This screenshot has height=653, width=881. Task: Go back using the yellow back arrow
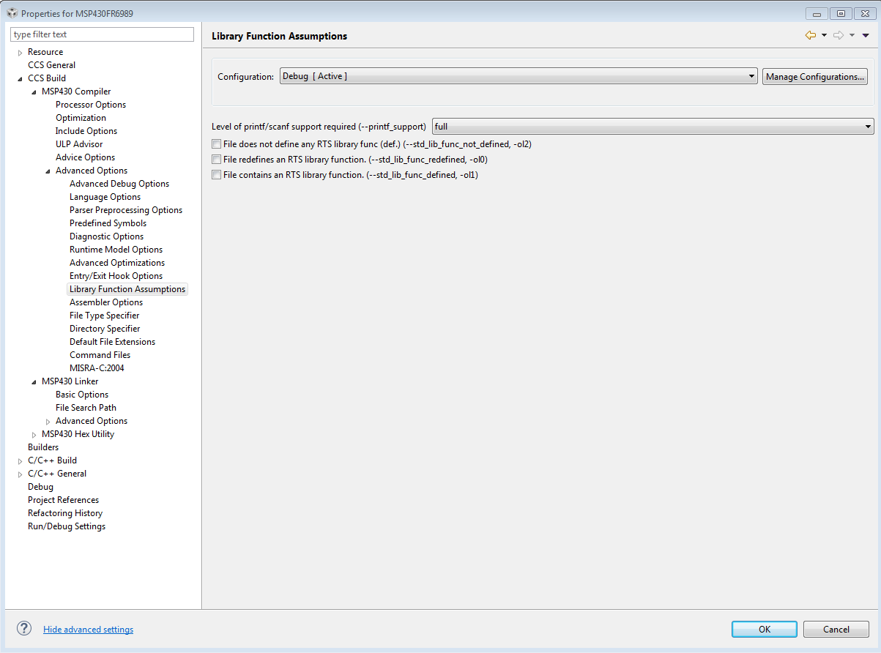(810, 35)
